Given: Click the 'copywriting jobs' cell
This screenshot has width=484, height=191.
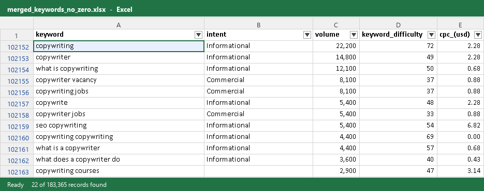Looking at the screenshot, I should [x=119, y=92].
